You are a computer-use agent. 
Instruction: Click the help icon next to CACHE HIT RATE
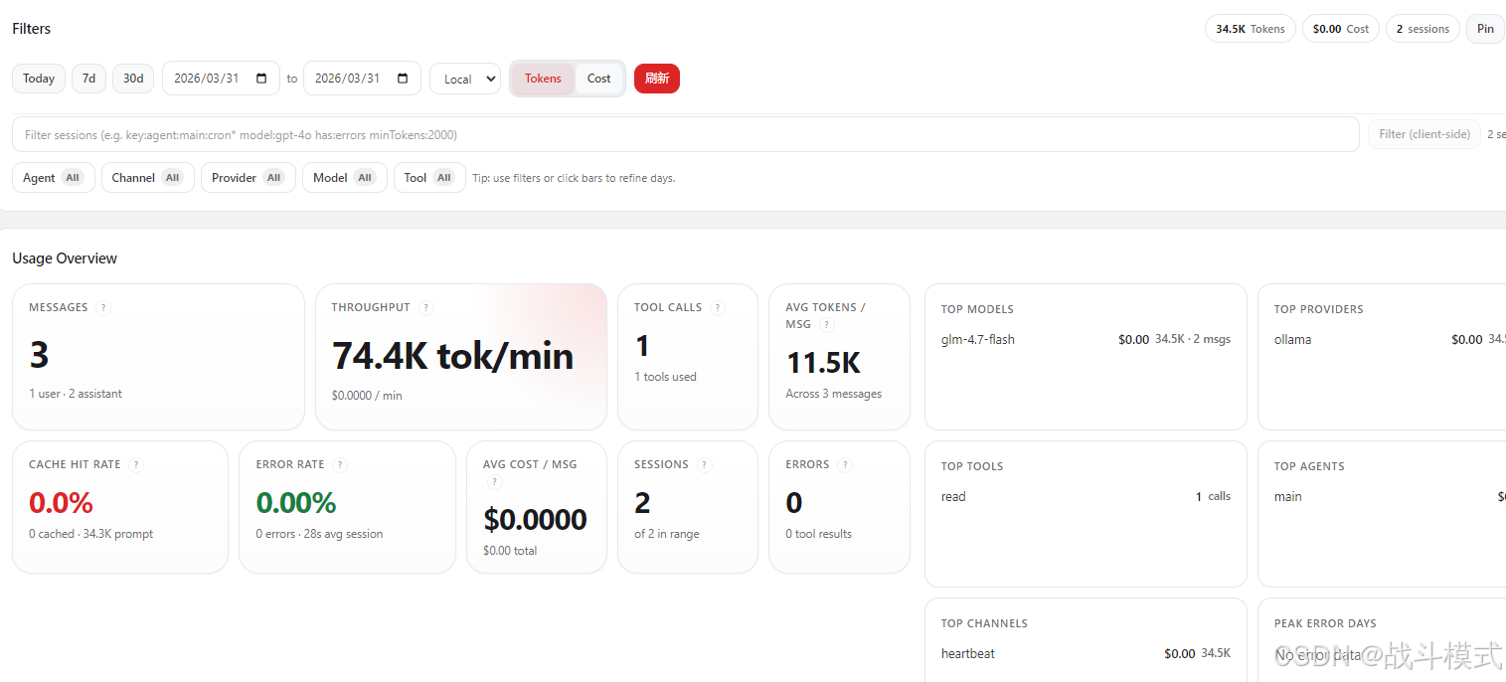pyautogui.click(x=136, y=465)
